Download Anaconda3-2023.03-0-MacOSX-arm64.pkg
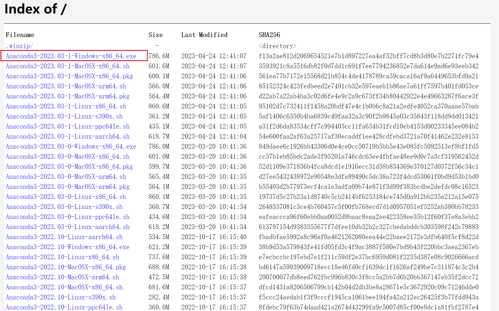 pos(68,187)
